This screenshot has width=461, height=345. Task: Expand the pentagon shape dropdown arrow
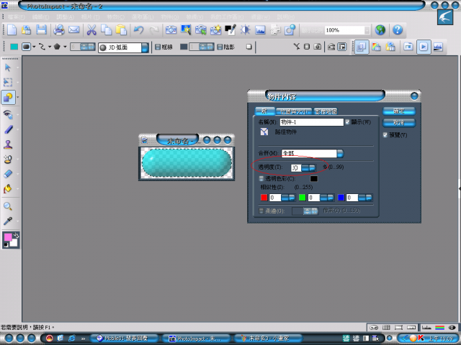65,47
